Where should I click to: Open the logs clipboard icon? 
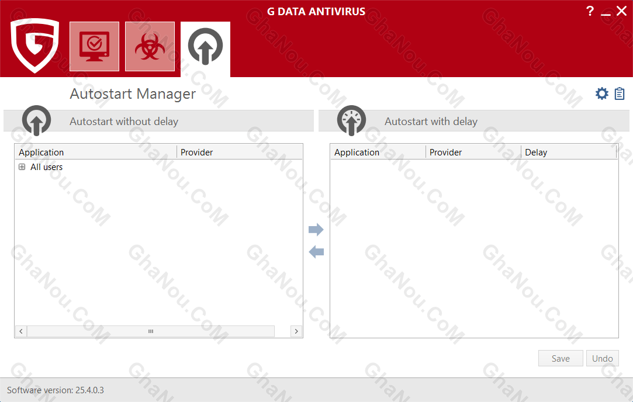pyautogui.click(x=620, y=93)
